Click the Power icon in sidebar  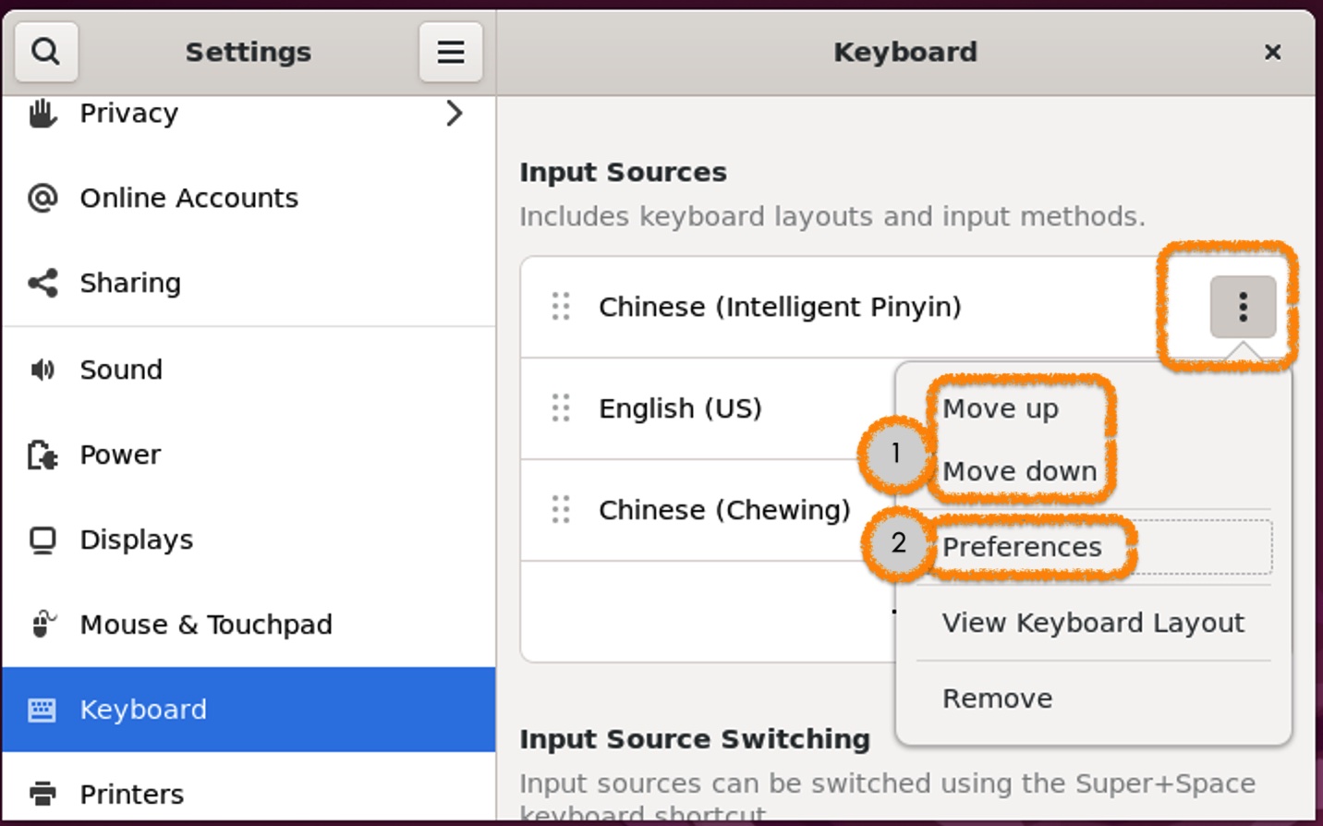(x=42, y=455)
